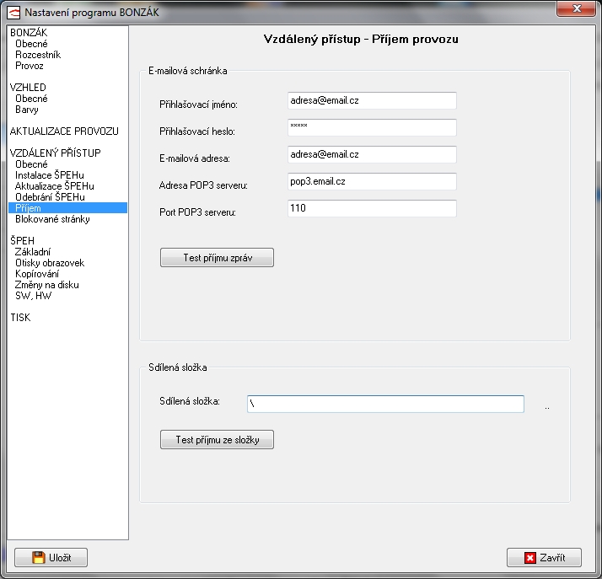Open Kopírování settings page
The width and height of the screenshot is (602, 579).
[37, 274]
